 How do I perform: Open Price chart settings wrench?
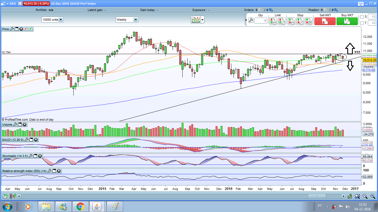tap(12, 29)
